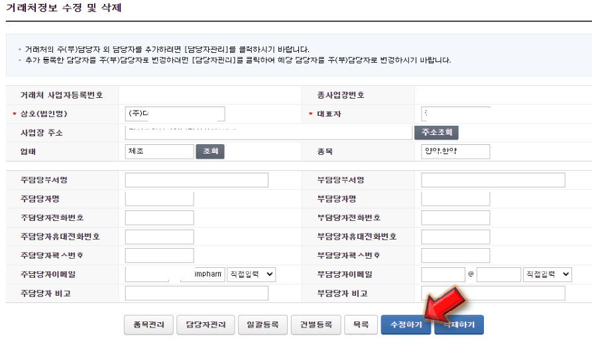The width and height of the screenshot is (592, 344).
Task: Click the 부담당자전화번호 input field
Action: (455, 218)
